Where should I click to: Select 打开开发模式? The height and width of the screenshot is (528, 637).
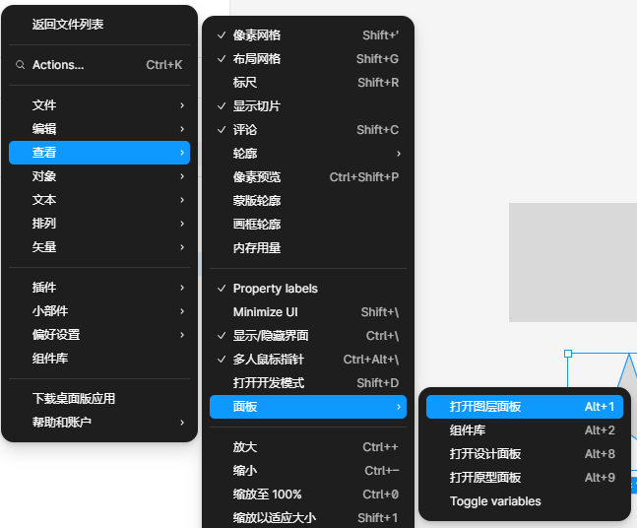tap(308, 383)
